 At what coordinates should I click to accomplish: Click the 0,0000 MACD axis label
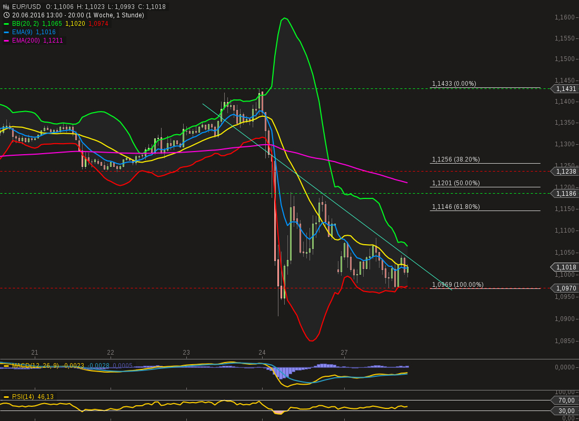pos(565,367)
